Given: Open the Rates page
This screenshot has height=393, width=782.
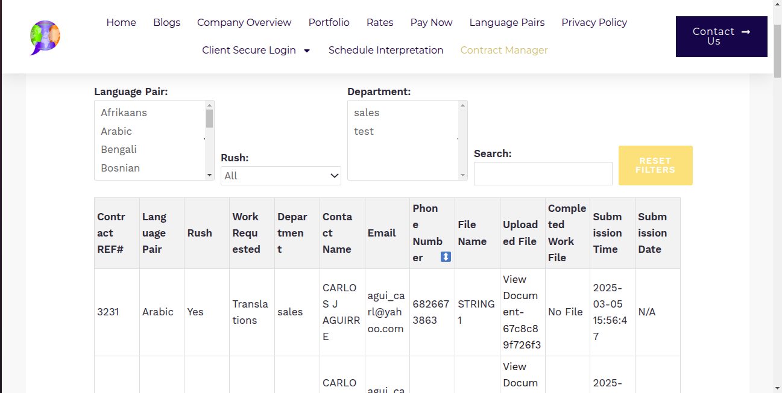Looking at the screenshot, I should [380, 22].
